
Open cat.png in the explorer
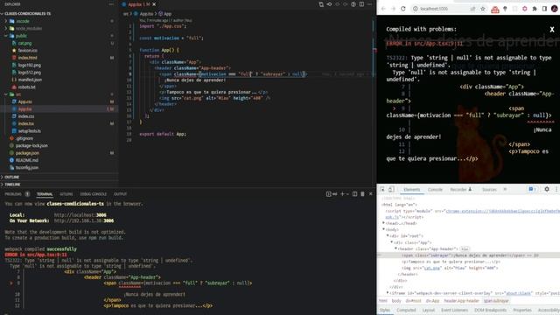pyautogui.click(x=24, y=43)
